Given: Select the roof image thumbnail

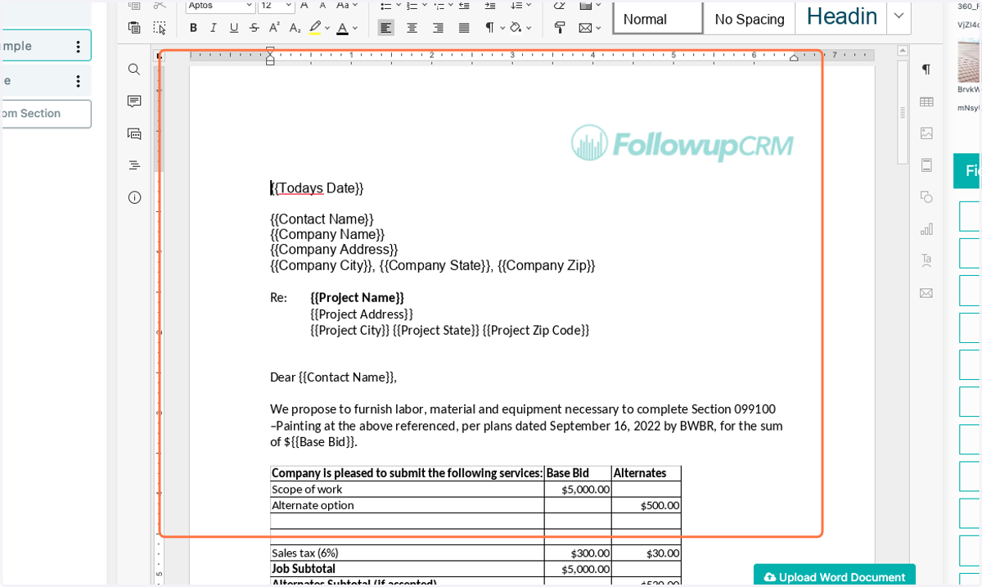Looking at the screenshot, I should point(970,59).
